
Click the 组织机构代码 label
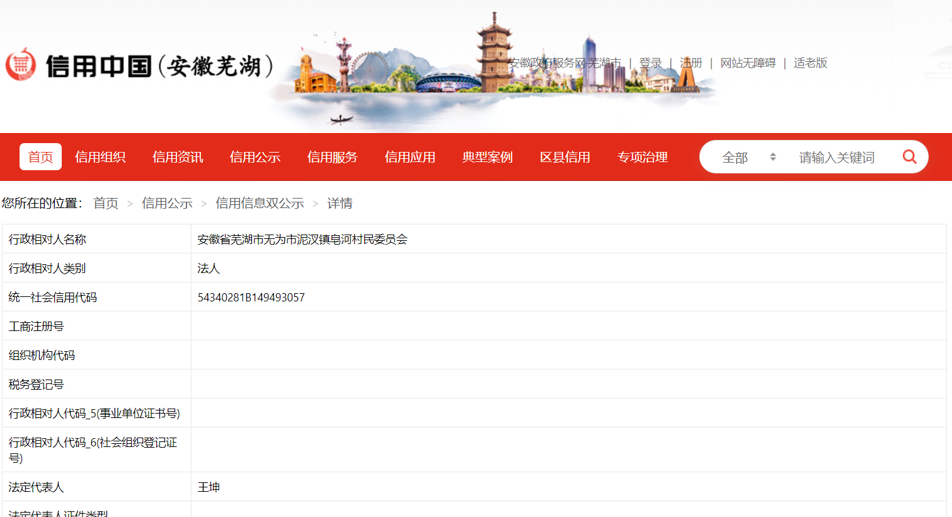coord(42,356)
